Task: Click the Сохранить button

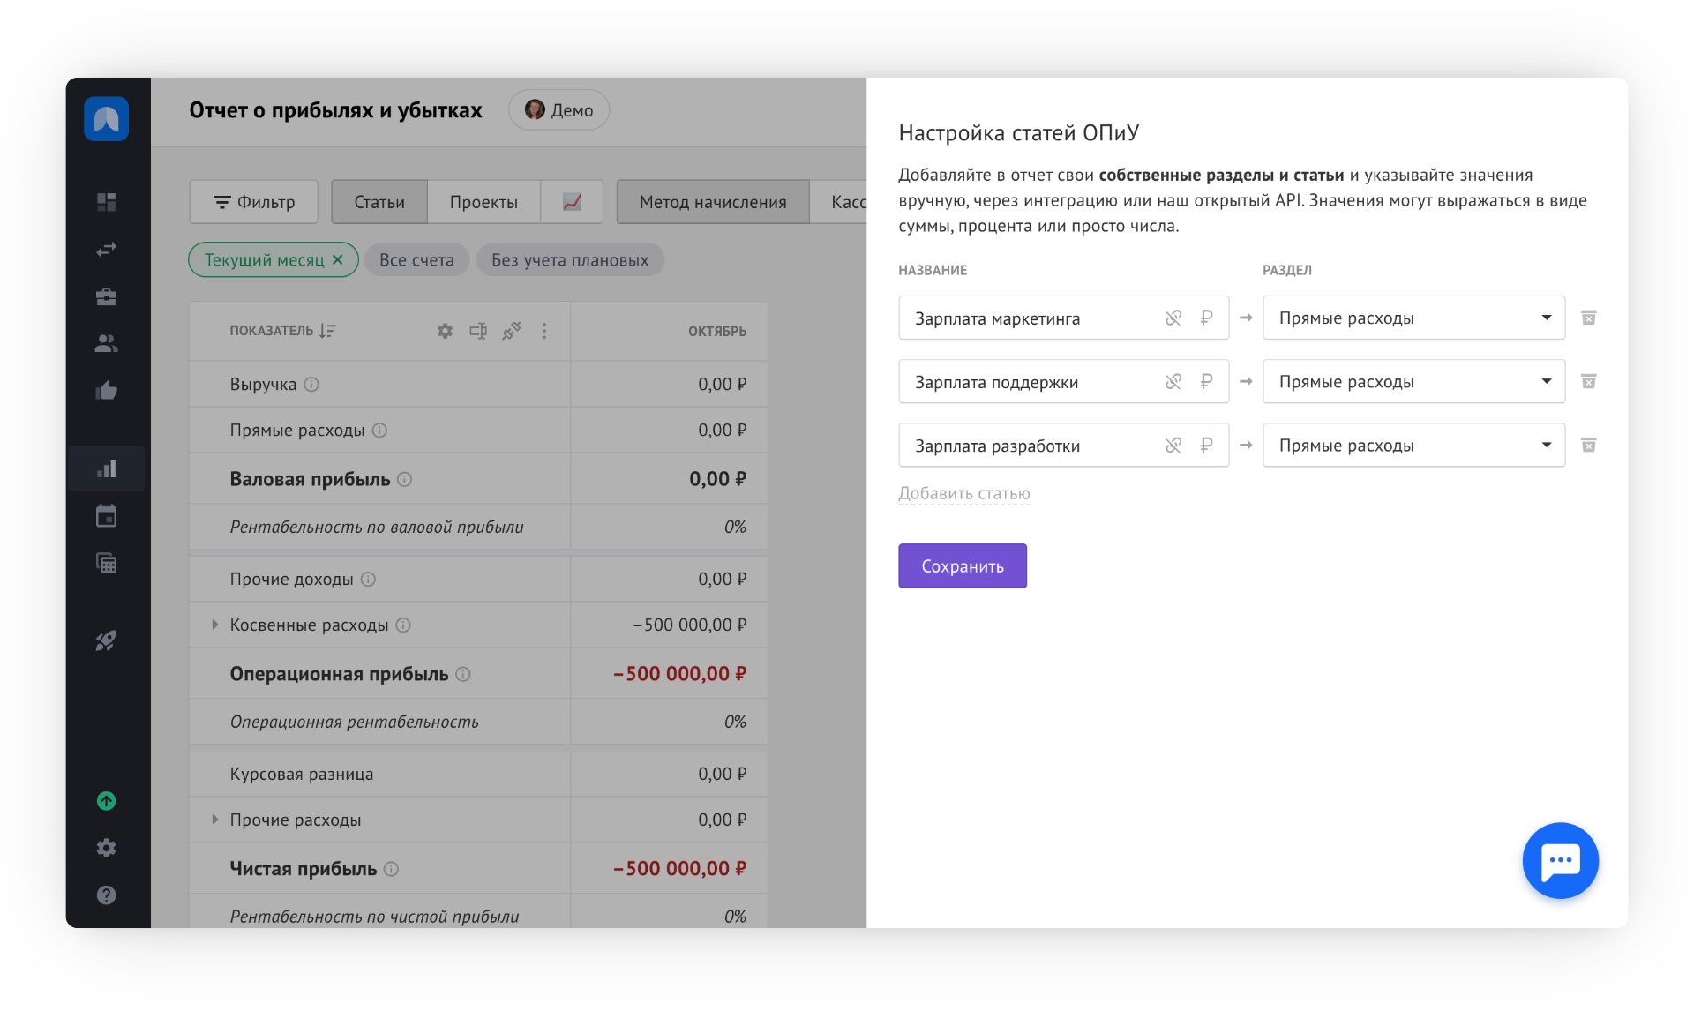Action: [962, 566]
